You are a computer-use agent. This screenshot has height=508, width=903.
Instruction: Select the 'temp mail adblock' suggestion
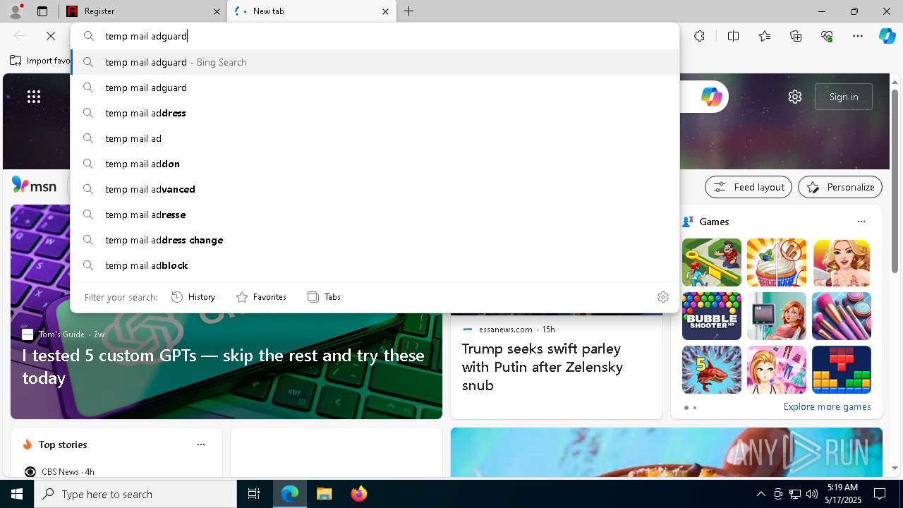[x=375, y=265]
